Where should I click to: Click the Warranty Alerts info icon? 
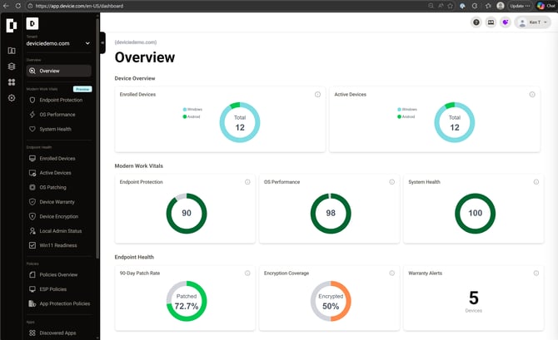[536, 273]
